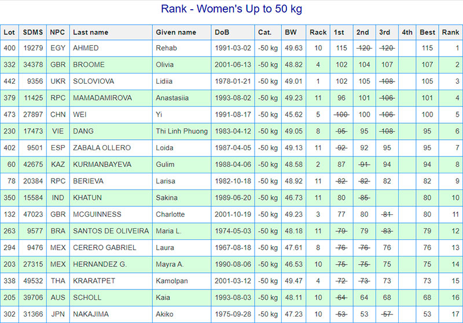Click the Given name column header
Viewport: 463px width, 323px height.
pos(176,32)
